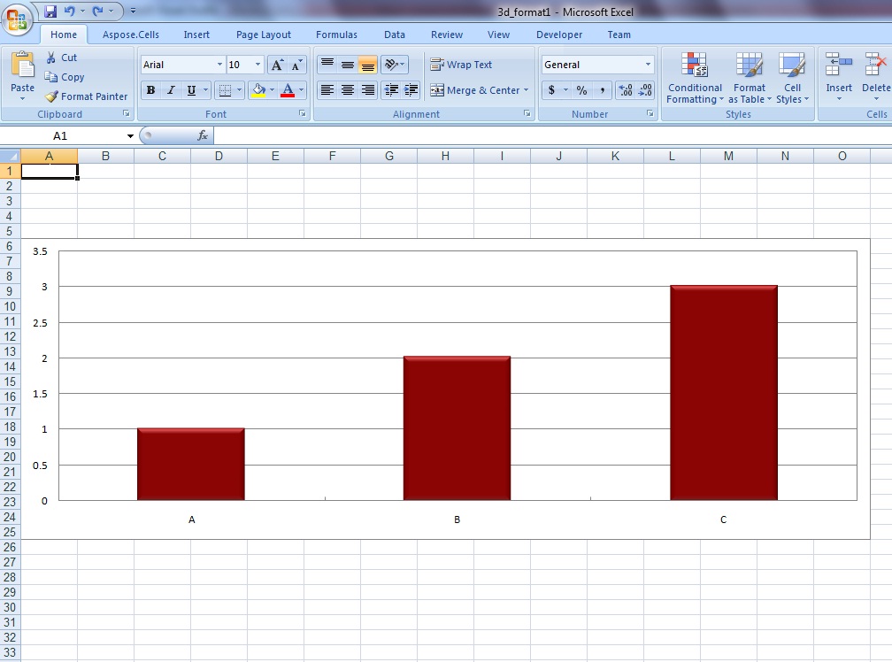Click the font color red swatch
892x662 pixels.
pyautogui.click(x=288, y=90)
